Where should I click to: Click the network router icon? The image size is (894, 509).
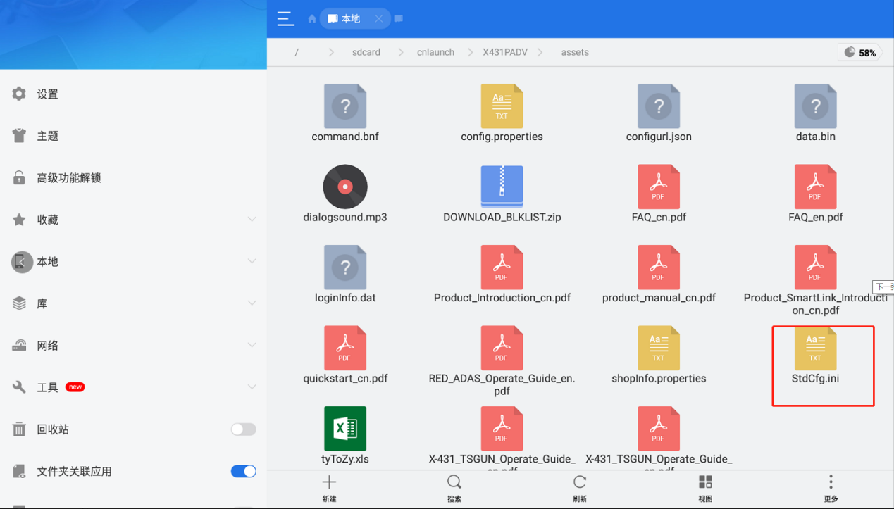(19, 346)
